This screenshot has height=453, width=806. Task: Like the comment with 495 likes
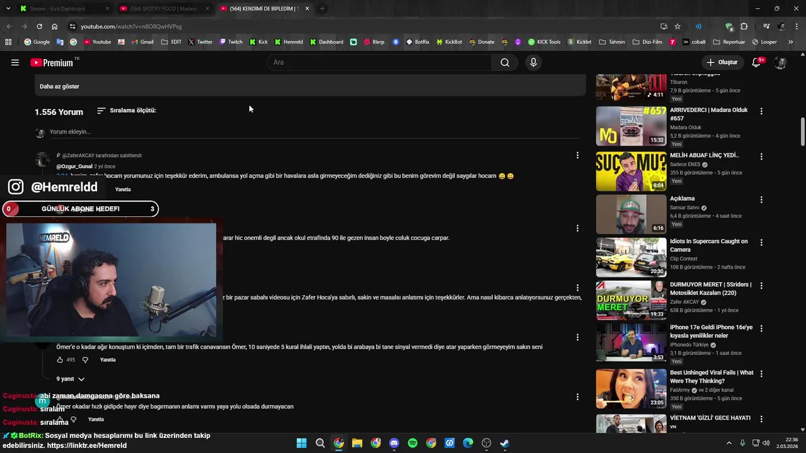(x=60, y=360)
